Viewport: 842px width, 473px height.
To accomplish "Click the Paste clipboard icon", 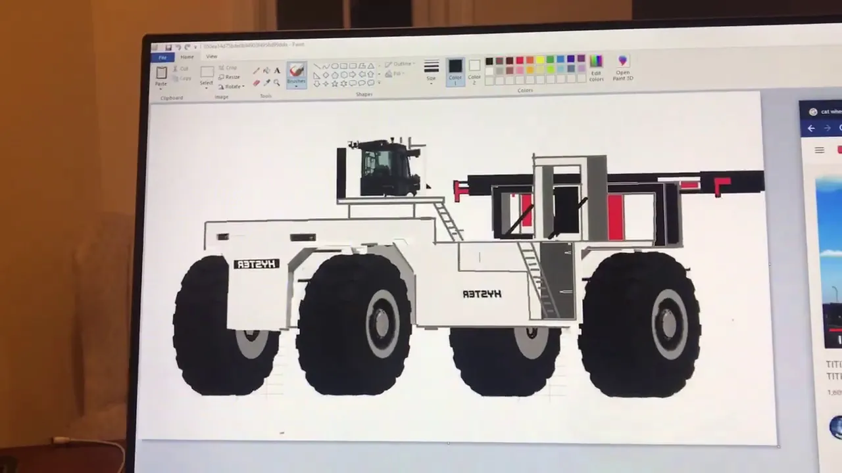I will (161, 72).
